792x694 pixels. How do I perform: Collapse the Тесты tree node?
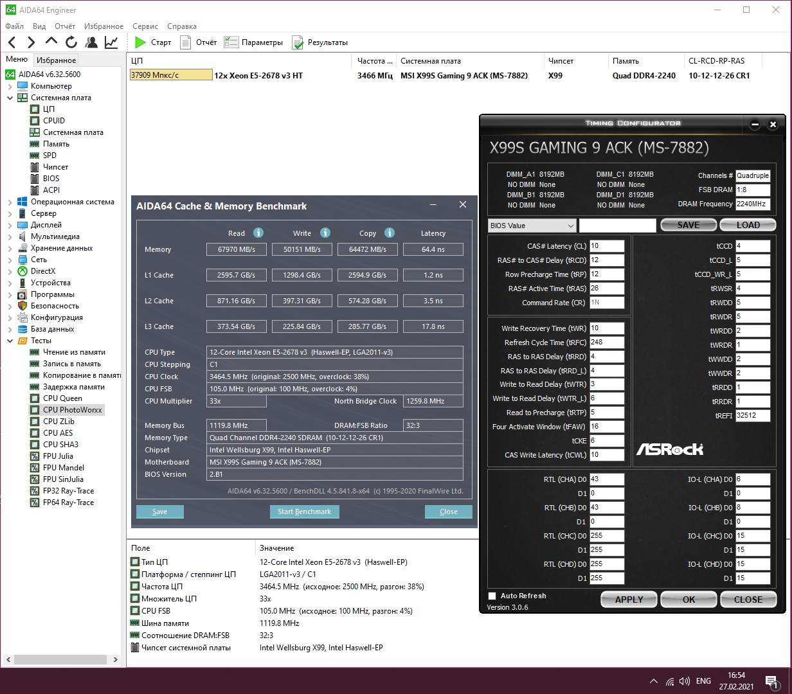click(x=10, y=341)
